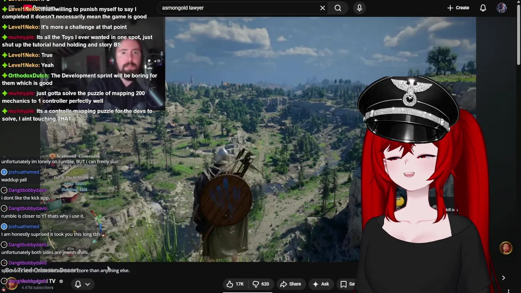The width and height of the screenshot is (521, 293).
Task: Click the "Howling Hill" location label
Action: [75, 190]
